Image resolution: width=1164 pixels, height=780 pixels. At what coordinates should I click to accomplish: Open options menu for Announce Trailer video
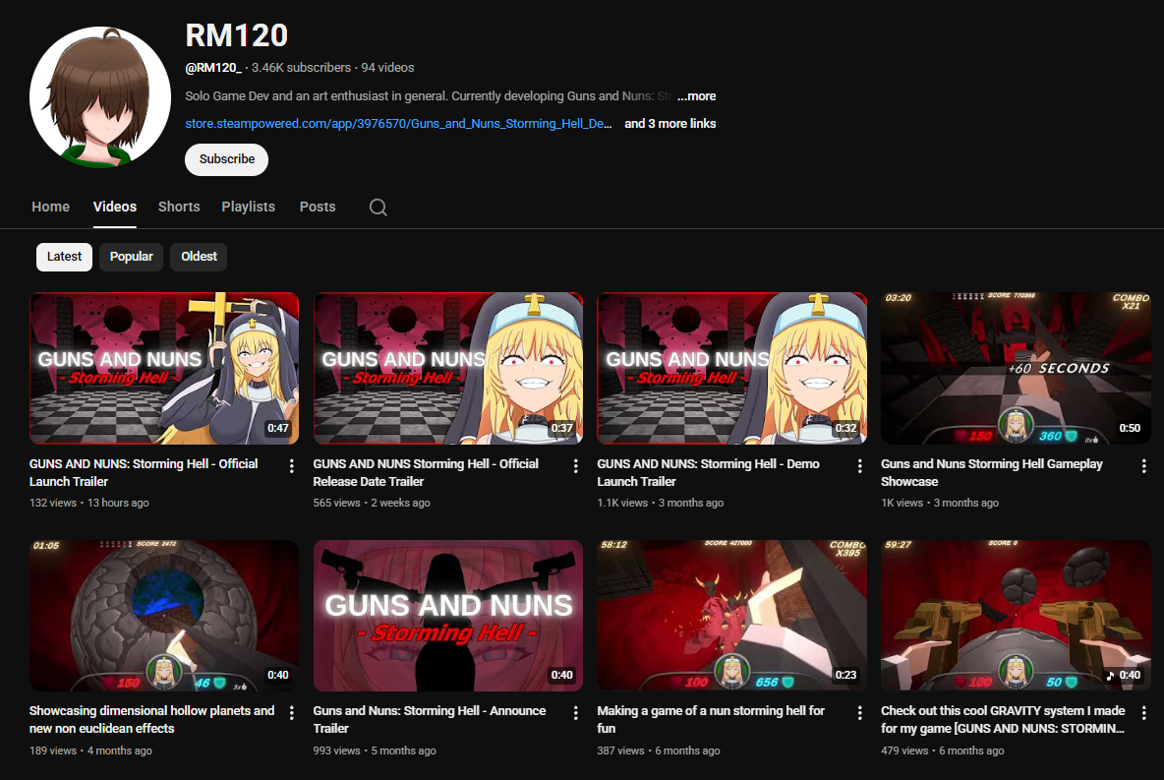coord(575,713)
